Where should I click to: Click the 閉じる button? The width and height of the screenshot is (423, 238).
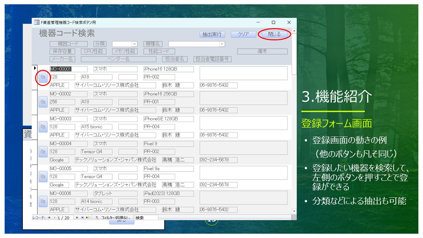(x=274, y=34)
